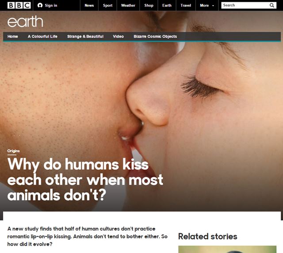The width and height of the screenshot is (283, 253).
Task: Click the Sign in link
Action: (x=51, y=5)
